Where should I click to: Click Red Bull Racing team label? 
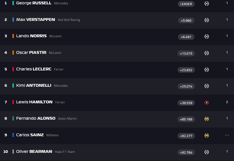69,20
